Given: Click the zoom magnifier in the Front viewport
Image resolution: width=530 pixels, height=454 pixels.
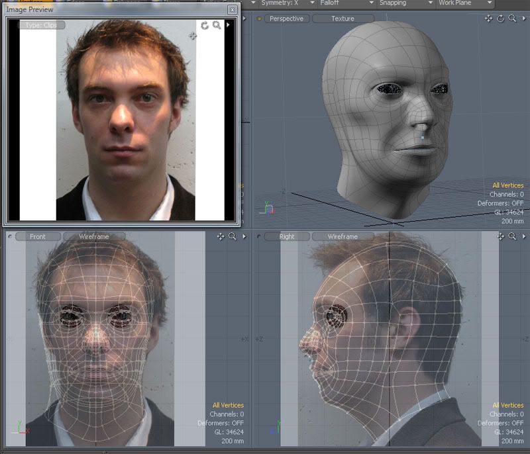Looking at the screenshot, I should [x=233, y=236].
